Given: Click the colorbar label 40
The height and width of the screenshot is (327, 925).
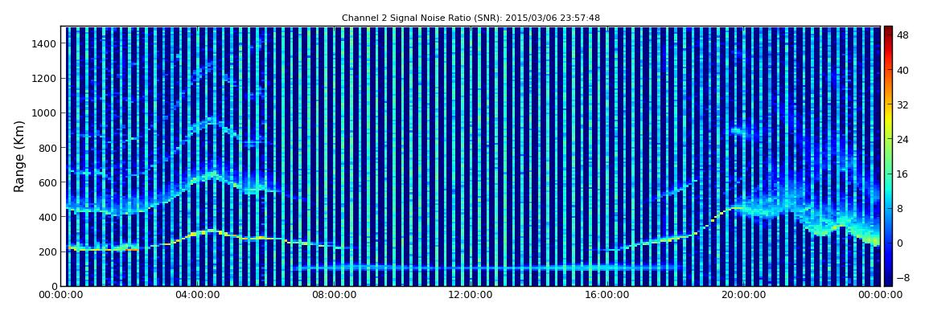Looking at the screenshot, I should click(903, 70).
